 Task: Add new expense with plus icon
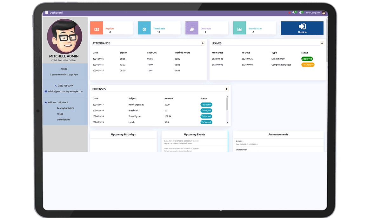tap(226, 89)
